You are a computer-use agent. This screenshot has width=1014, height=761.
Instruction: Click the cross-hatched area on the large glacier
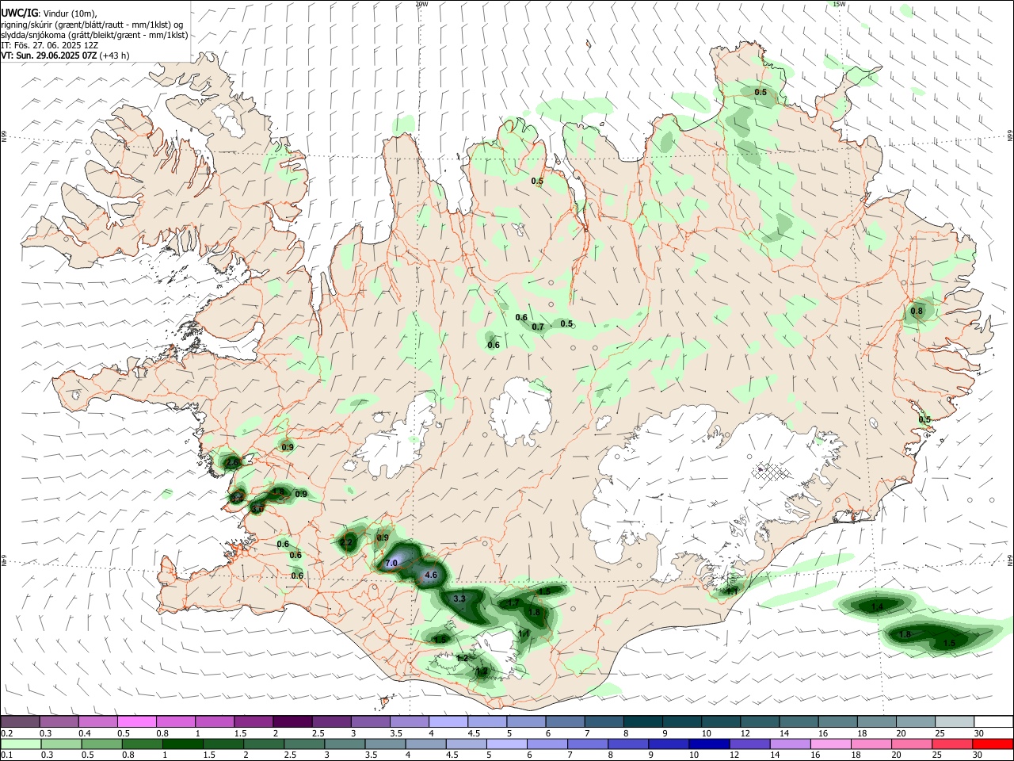(770, 471)
